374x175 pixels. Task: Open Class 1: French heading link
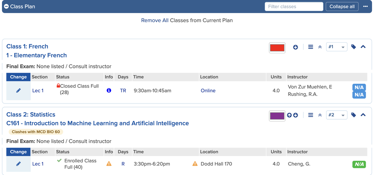tap(27, 46)
